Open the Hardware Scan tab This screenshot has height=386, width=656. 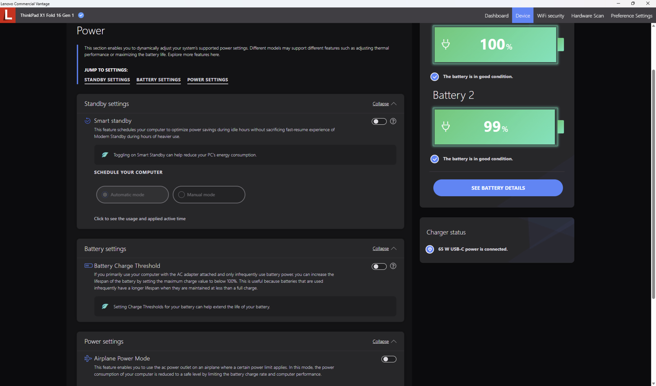pyautogui.click(x=587, y=16)
